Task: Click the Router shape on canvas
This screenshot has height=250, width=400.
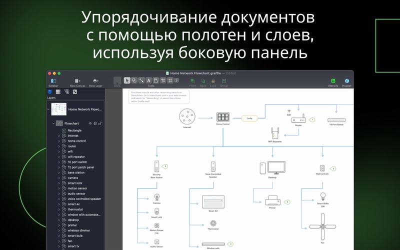Action: click(298, 119)
